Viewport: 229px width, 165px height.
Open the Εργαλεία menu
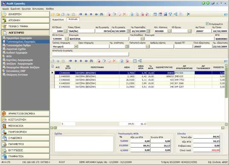(x=26, y=9)
